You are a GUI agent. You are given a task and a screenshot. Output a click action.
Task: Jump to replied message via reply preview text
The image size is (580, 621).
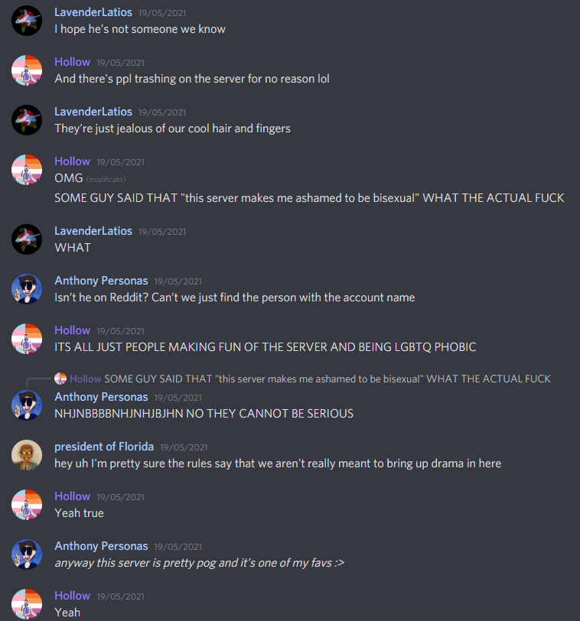(327, 379)
